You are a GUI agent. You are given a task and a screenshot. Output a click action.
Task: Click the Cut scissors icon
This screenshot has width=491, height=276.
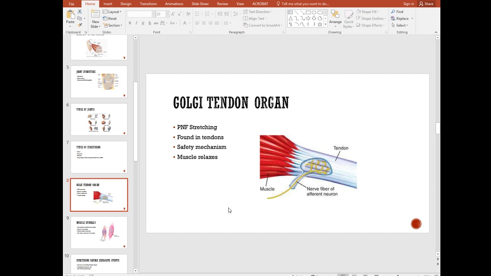[80, 12]
